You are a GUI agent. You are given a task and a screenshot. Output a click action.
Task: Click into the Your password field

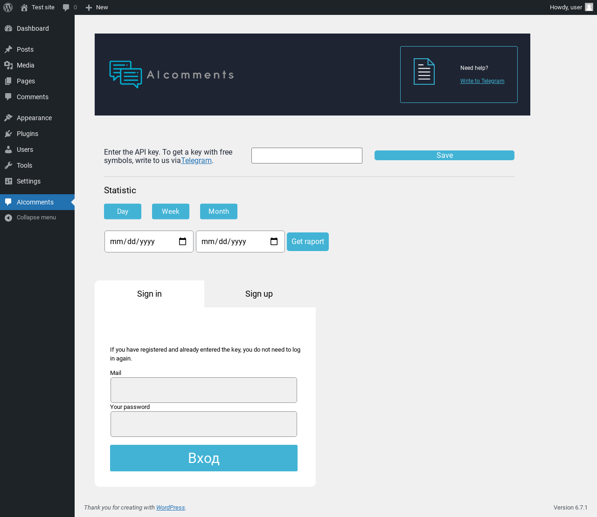click(x=204, y=424)
